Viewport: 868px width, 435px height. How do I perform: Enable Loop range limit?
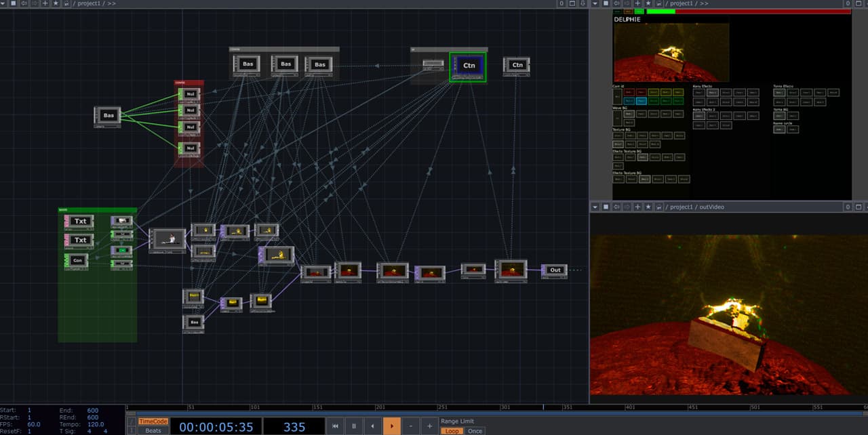pos(452,431)
